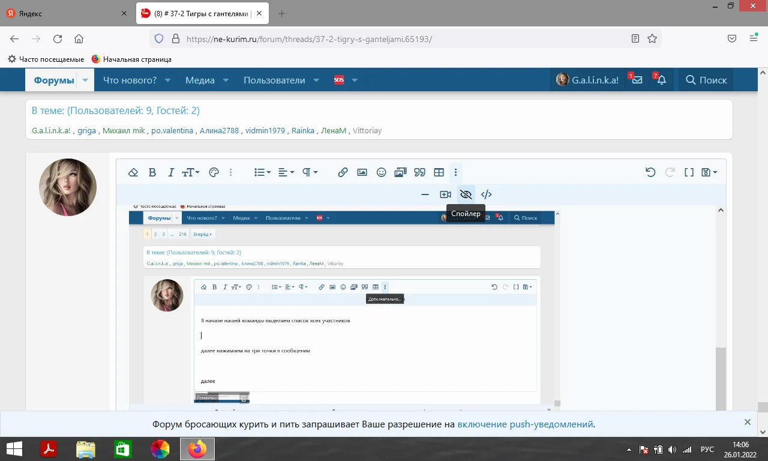Image resolution: width=768 pixels, height=461 pixels.
Task: Click the three dots beside the table icon
Action: tap(456, 172)
